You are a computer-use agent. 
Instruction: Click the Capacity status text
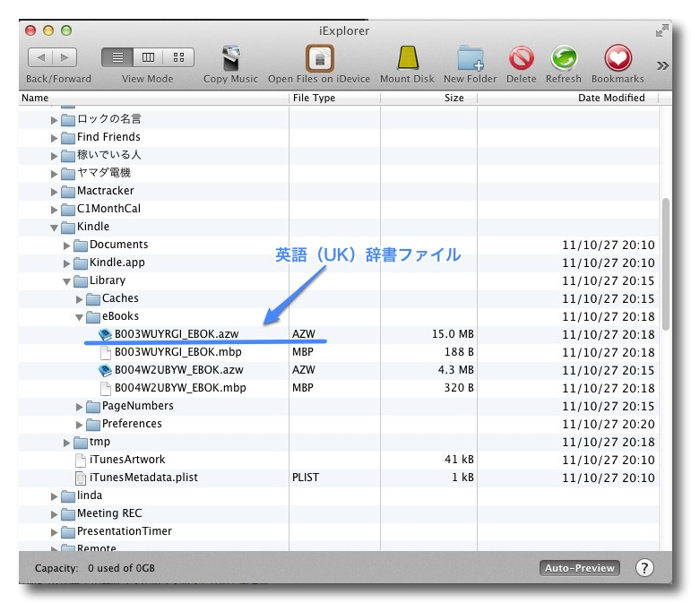pyautogui.click(x=95, y=568)
